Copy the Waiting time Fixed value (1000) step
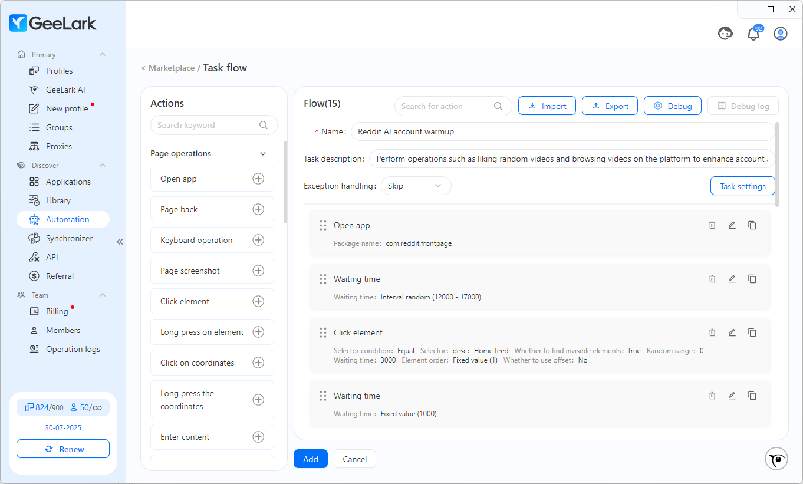 [x=752, y=396]
